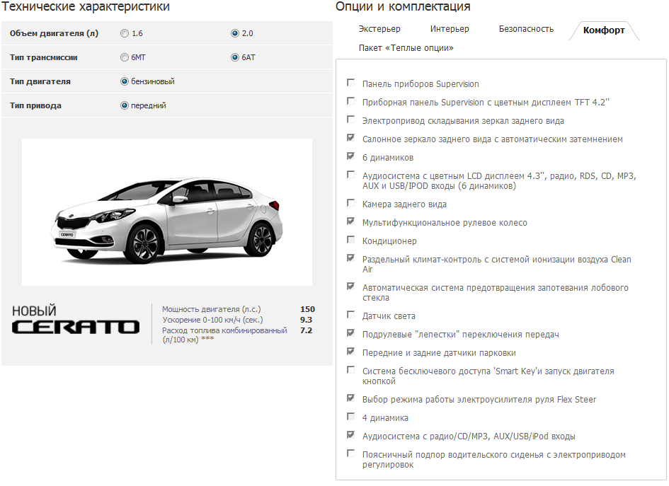Enable the Камера заднего вида checkbox
Image resolution: width=669 pixels, height=486 pixels.
(x=350, y=203)
